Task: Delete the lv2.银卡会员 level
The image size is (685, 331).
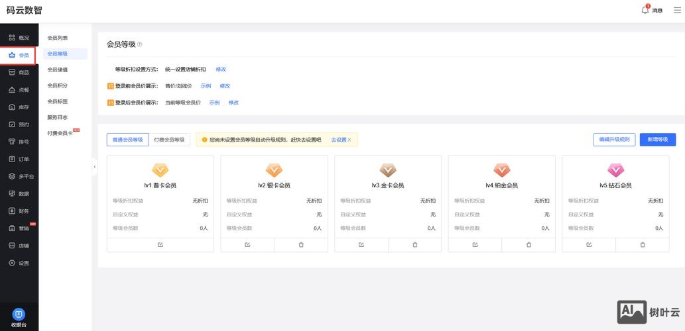Action: click(301, 245)
